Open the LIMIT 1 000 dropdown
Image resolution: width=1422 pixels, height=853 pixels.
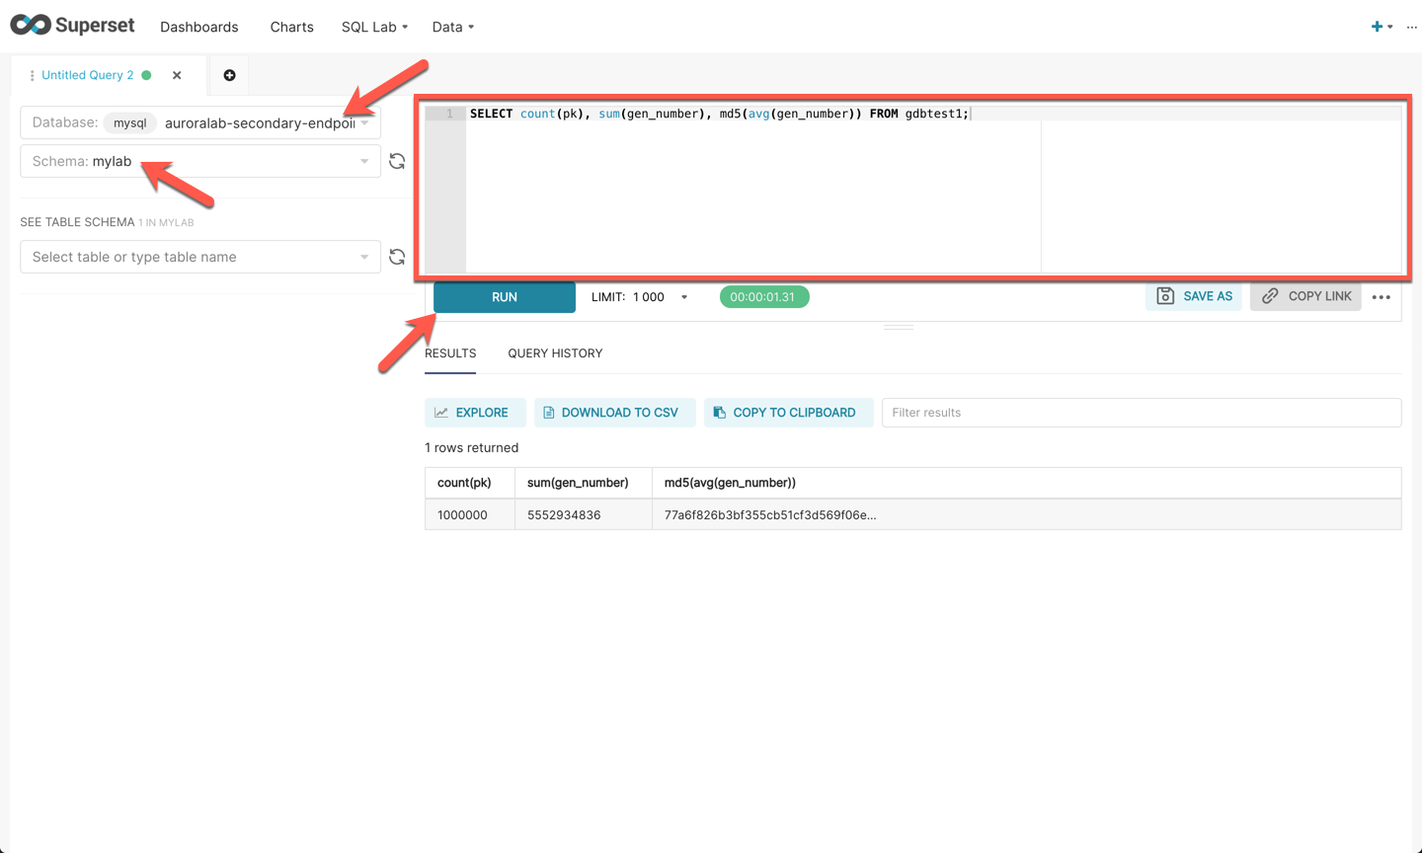(683, 297)
